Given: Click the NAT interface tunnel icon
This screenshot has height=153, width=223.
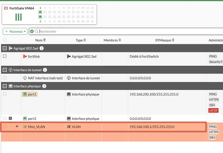Looking at the screenshot, I should point(25,78).
